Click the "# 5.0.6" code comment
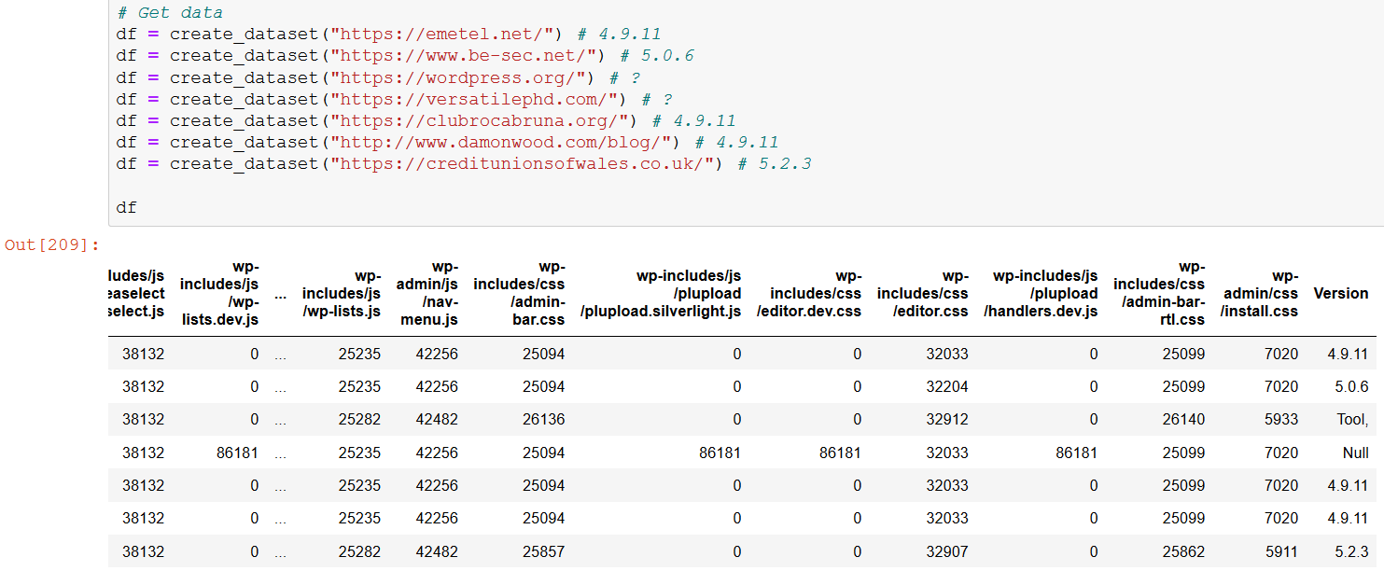Image resolution: width=1384 pixels, height=585 pixels. (657, 56)
